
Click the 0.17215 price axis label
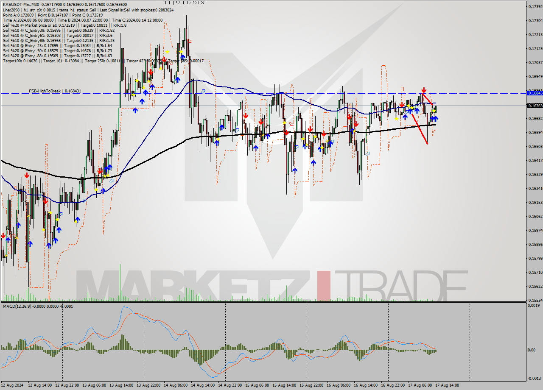coord(535,34)
